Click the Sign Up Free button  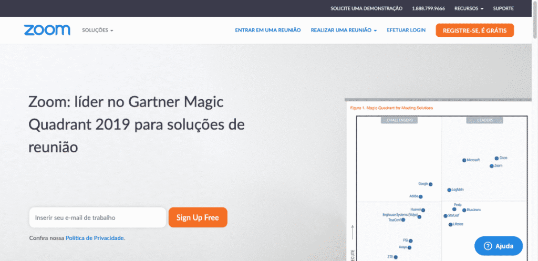pos(198,217)
